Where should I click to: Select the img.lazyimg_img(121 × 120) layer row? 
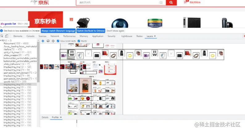pos(19,67)
